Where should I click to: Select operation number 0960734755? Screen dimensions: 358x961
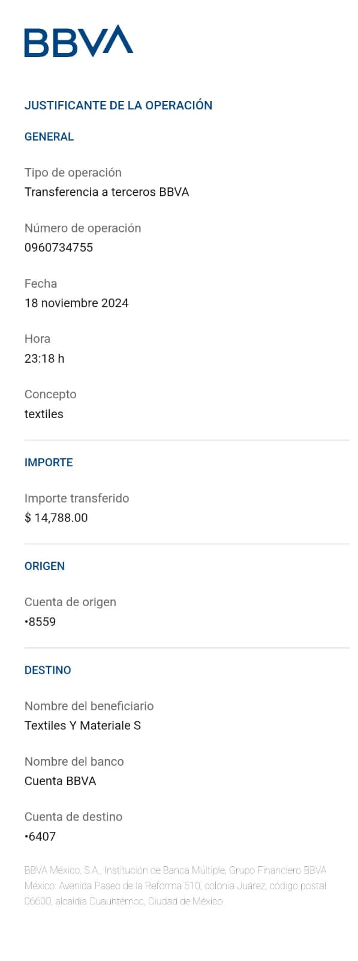[59, 247]
